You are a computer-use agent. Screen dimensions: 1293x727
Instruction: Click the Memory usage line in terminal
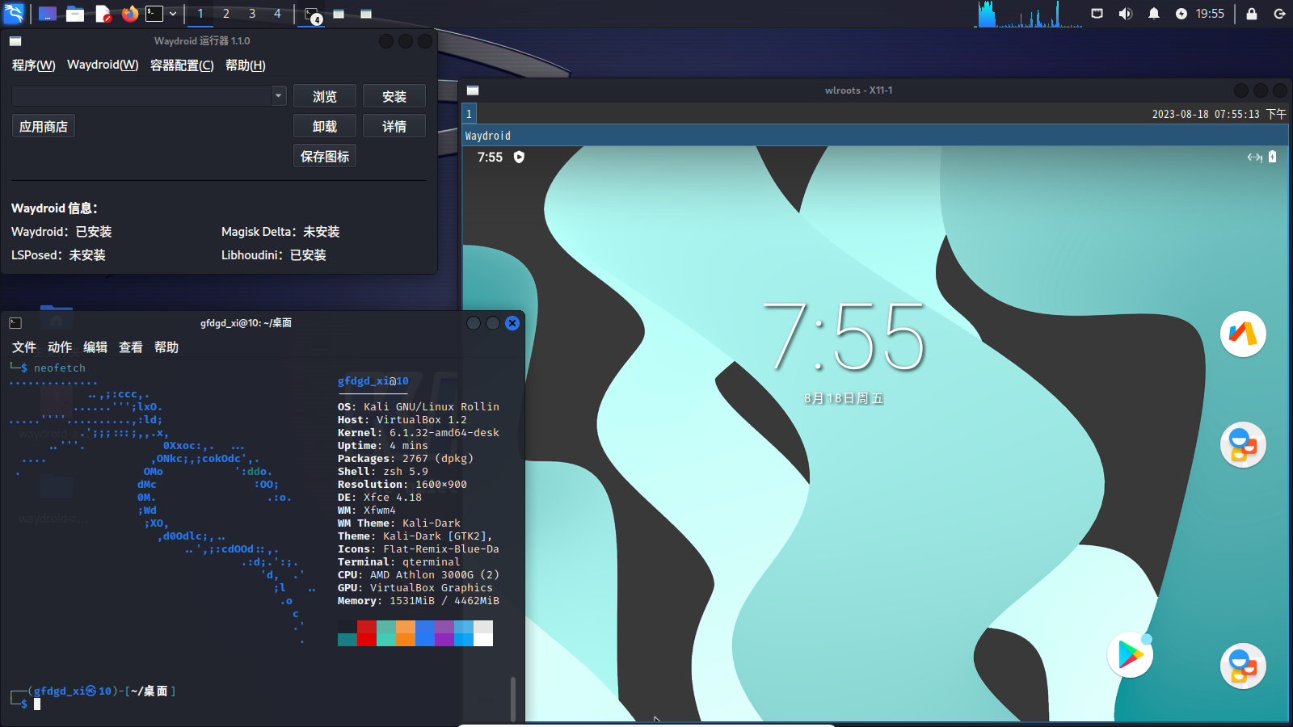point(419,601)
